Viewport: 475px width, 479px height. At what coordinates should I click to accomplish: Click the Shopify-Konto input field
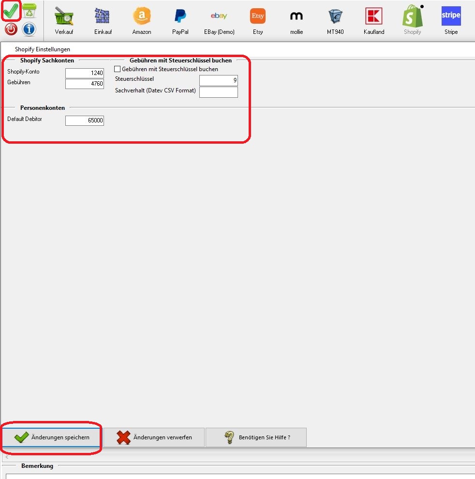click(x=85, y=73)
